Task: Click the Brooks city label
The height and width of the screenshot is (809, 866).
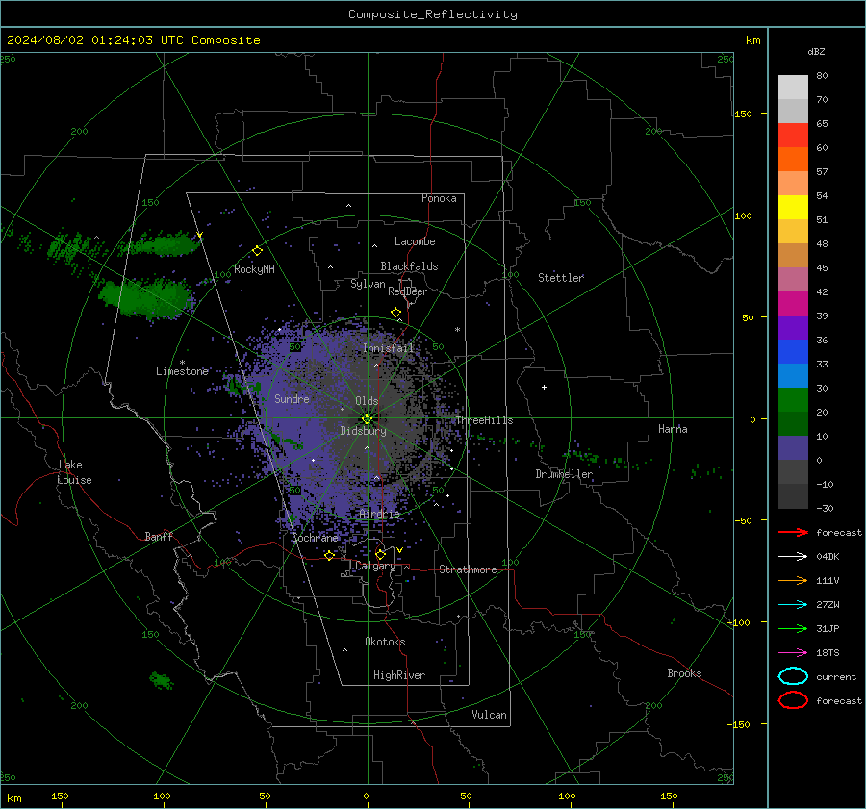Action: [684, 673]
